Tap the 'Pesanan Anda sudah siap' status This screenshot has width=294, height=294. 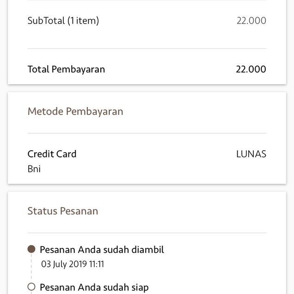click(94, 288)
